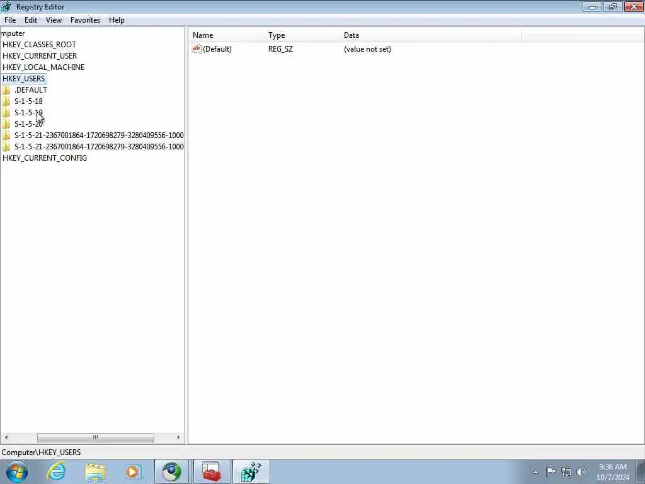Open the Action Center flag icon
The image size is (645, 484).
click(x=551, y=471)
